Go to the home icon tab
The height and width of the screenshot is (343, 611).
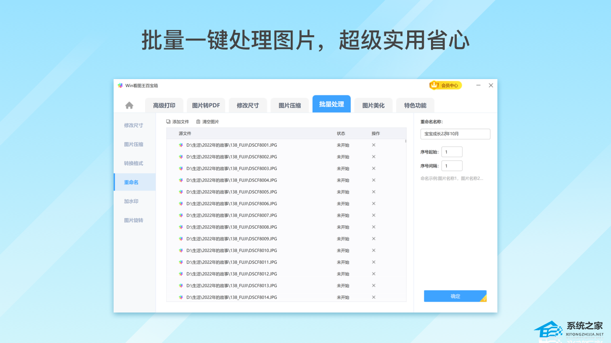[x=129, y=105]
